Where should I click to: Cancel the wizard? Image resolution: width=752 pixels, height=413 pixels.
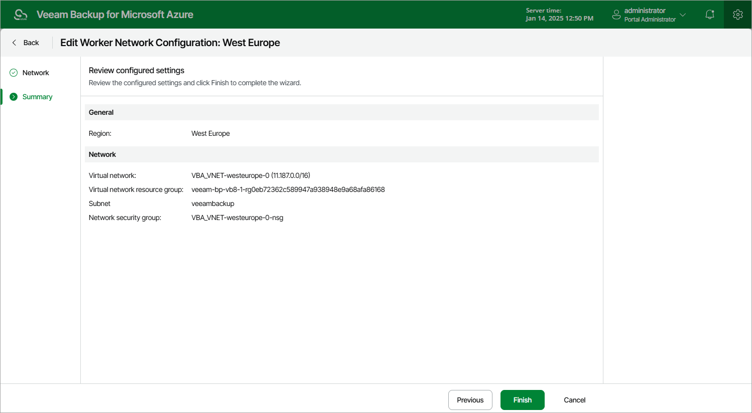pos(575,400)
